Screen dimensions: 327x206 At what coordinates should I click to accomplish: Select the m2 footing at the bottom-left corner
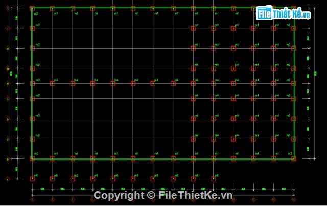tap(32, 158)
